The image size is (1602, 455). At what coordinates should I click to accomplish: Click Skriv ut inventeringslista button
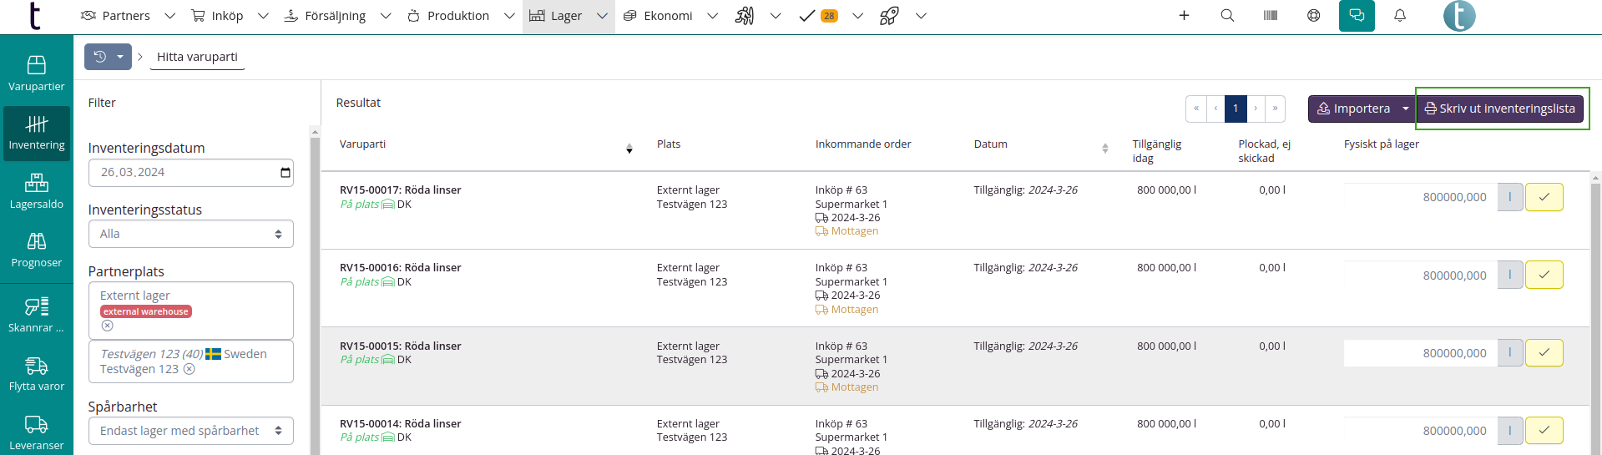click(x=1499, y=109)
